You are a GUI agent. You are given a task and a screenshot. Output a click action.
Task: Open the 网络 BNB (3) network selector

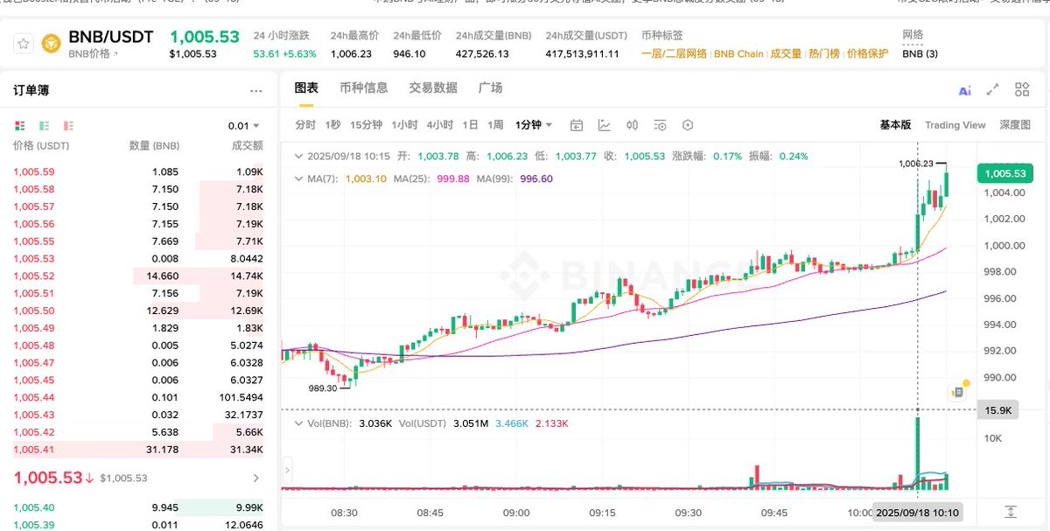click(920, 53)
